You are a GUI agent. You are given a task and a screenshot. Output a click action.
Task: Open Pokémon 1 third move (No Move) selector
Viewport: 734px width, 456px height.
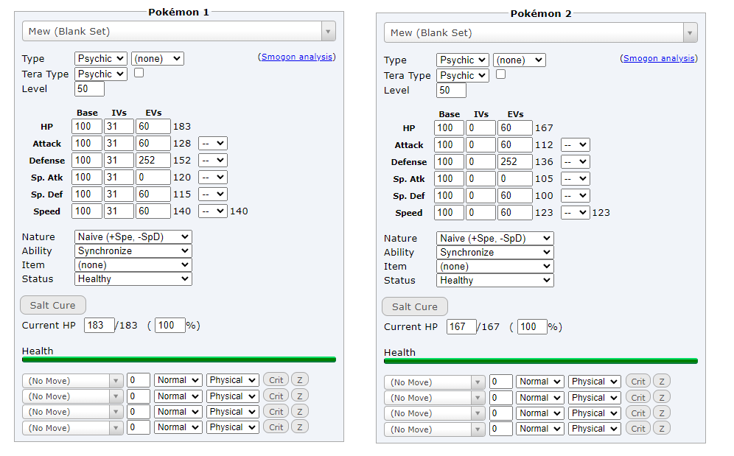click(x=72, y=412)
